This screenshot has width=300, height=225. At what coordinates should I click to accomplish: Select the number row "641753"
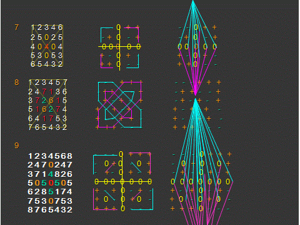(x=47, y=119)
